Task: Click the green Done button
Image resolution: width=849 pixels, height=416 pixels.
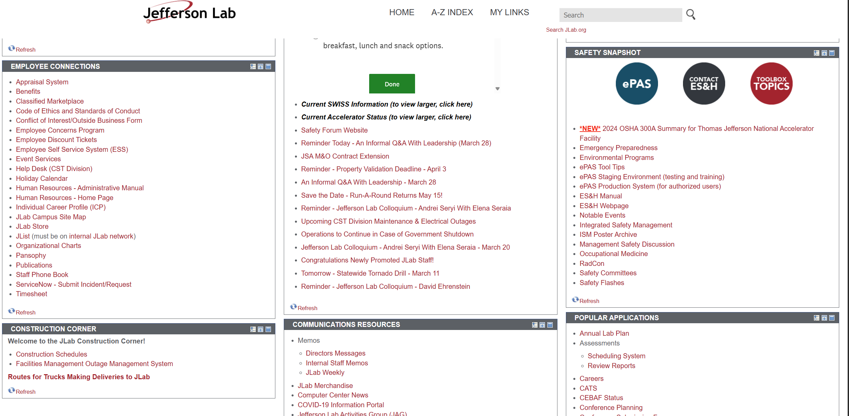Action: click(392, 84)
